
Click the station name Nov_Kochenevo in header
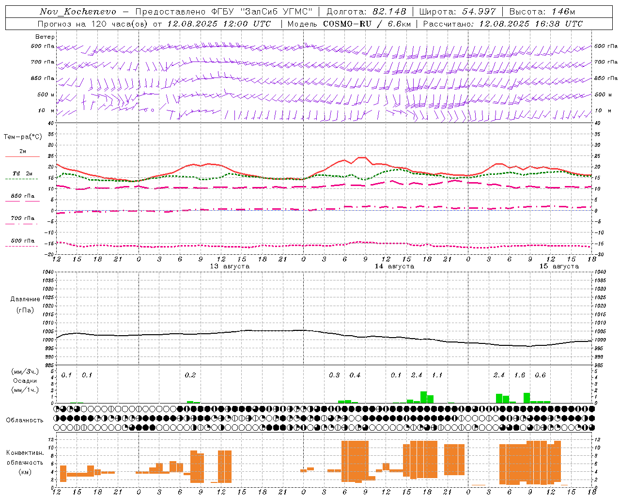(x=78, y=12)
